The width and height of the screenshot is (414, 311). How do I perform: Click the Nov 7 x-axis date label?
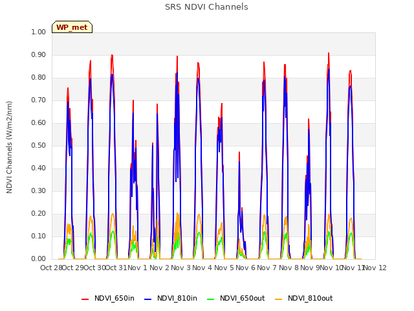coord(267,268)
